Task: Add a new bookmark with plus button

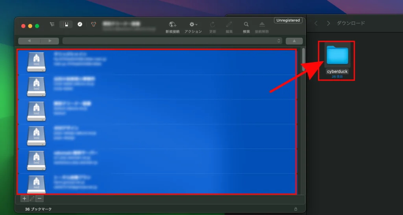Action: pos(24,199)
